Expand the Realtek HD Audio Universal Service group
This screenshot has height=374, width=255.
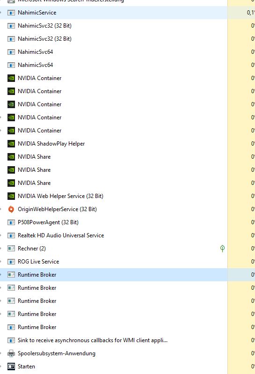coord(1,235)
